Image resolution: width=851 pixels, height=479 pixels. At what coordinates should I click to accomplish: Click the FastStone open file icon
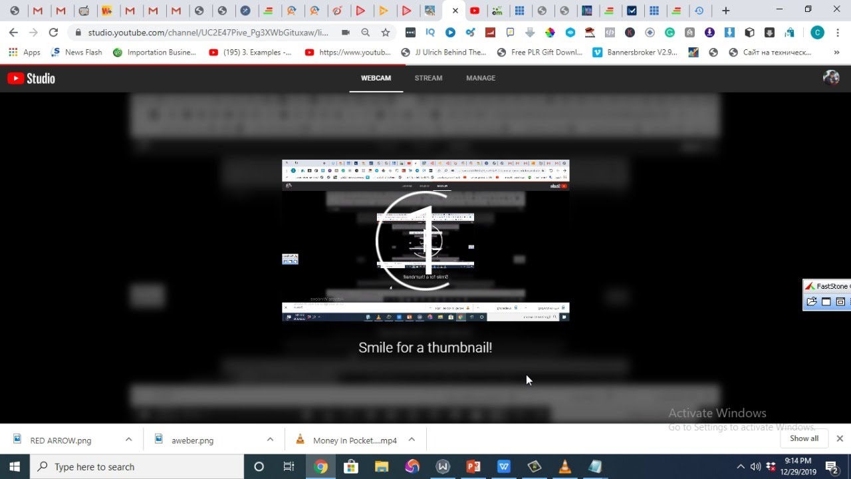coord(811,301)
